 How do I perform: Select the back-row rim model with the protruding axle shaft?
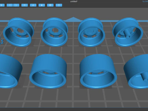coord(128,32)
